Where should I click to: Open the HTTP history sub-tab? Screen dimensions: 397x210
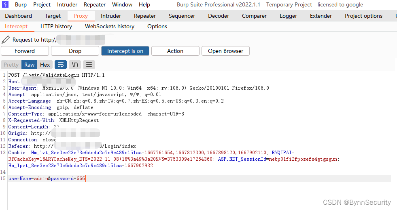coord(56,26)
